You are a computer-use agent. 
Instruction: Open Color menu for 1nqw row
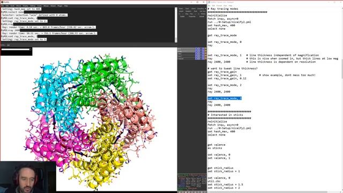click(x=206, y=51)
